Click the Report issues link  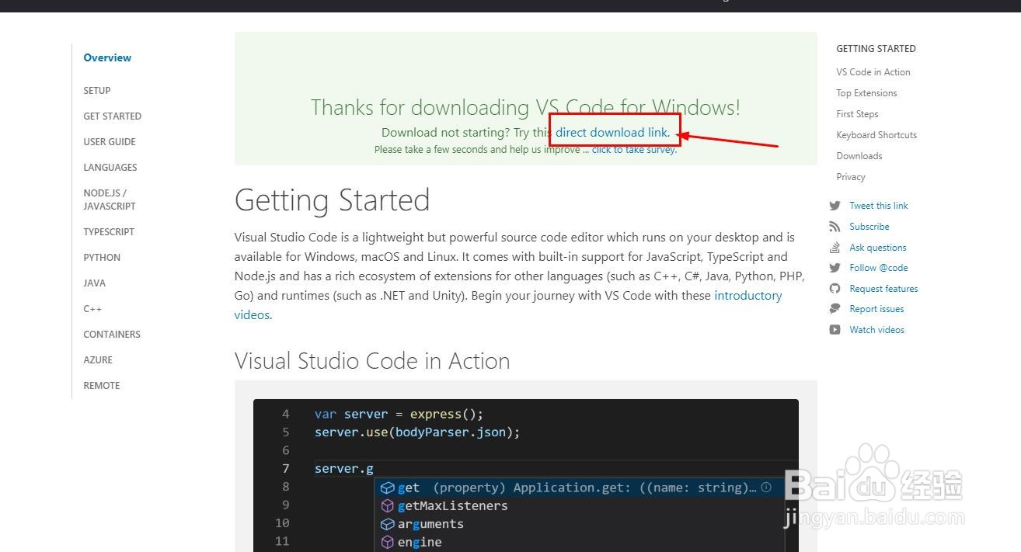[876, 309]
